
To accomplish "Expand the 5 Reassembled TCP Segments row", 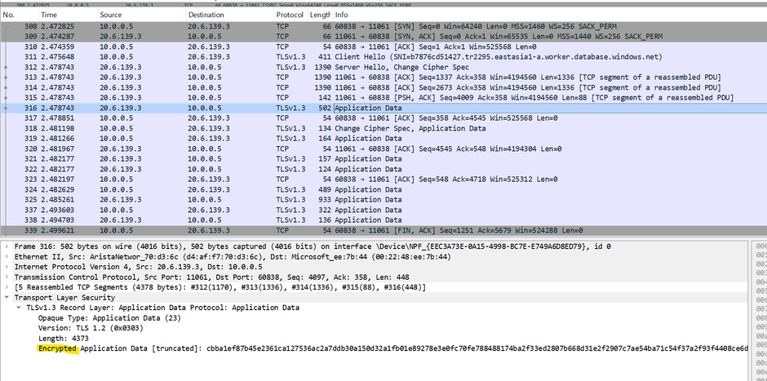I will tap(7, 287).
